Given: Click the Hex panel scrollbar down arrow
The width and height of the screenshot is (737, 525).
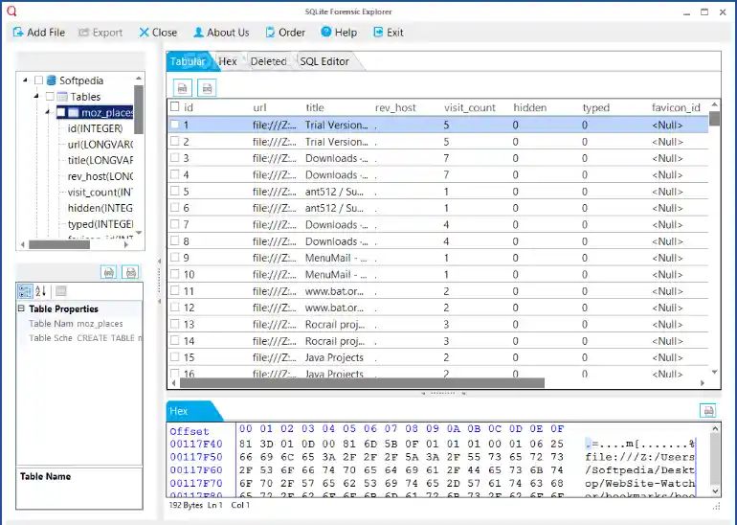Looking at the screenshot, I should pos(715,491).
